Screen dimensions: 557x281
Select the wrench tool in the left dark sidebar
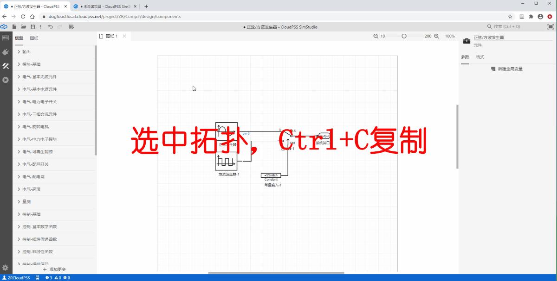[x=6, y=66]
